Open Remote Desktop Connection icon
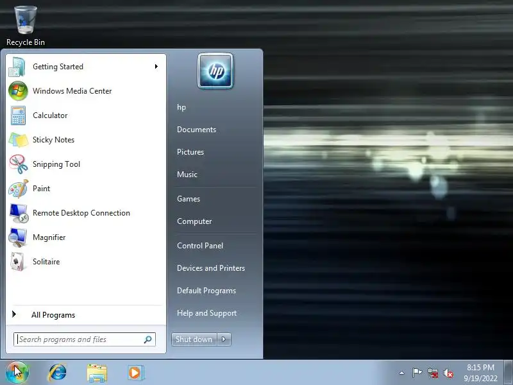The width and height of the screenshot is (513, 385). click(19, 213)
